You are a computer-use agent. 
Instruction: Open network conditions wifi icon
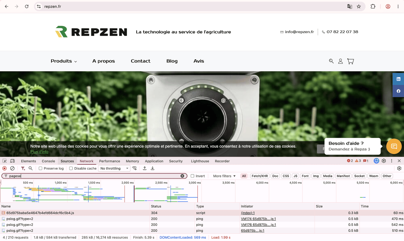click(135, 168)
